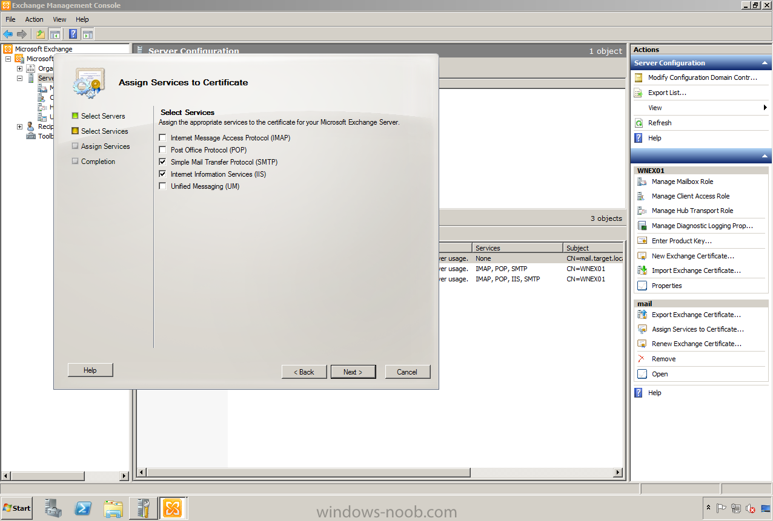The height and width of the screenshot is (521, 773).
Task: Uncheck Internet Information Services (IIS)
Action: click(x=162, y=174)
